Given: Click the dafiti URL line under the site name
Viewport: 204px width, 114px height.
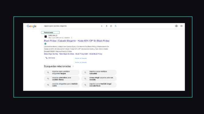Looking at the screenshot, I should (x=59, y=38).
